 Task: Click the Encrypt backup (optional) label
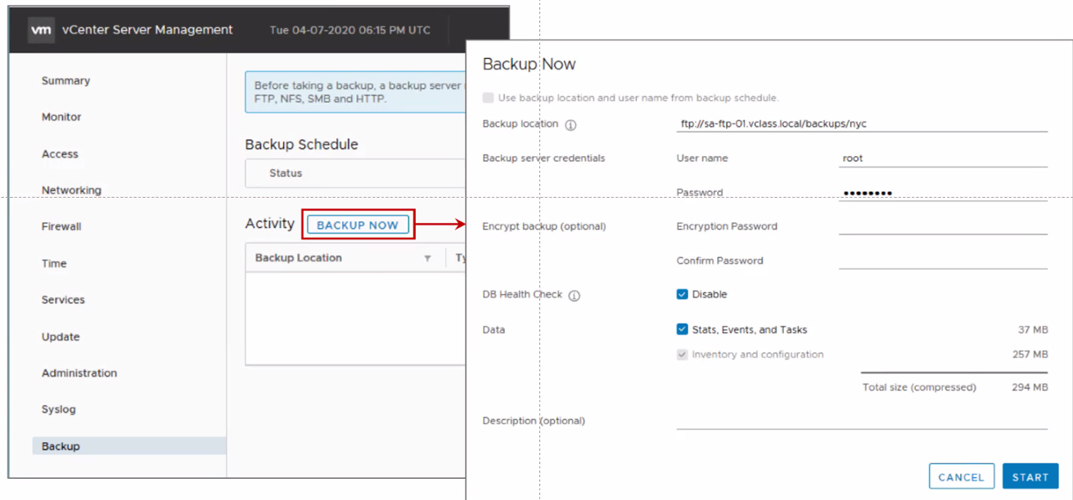point(544,226)
